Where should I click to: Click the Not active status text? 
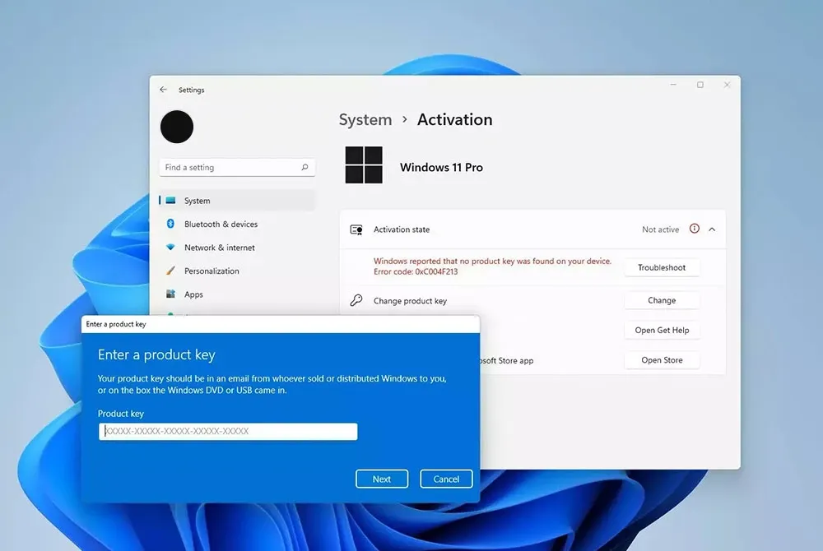coord(660,229)
